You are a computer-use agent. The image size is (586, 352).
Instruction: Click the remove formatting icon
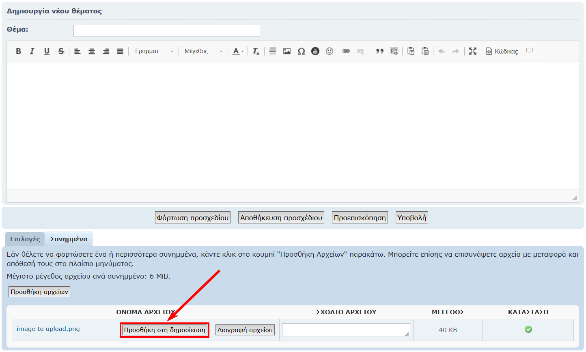coord(256,51)
